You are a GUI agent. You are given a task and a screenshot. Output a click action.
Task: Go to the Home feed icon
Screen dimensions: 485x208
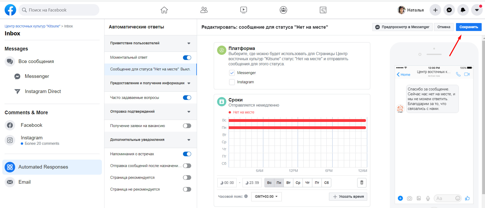click(x=164, y=10)
